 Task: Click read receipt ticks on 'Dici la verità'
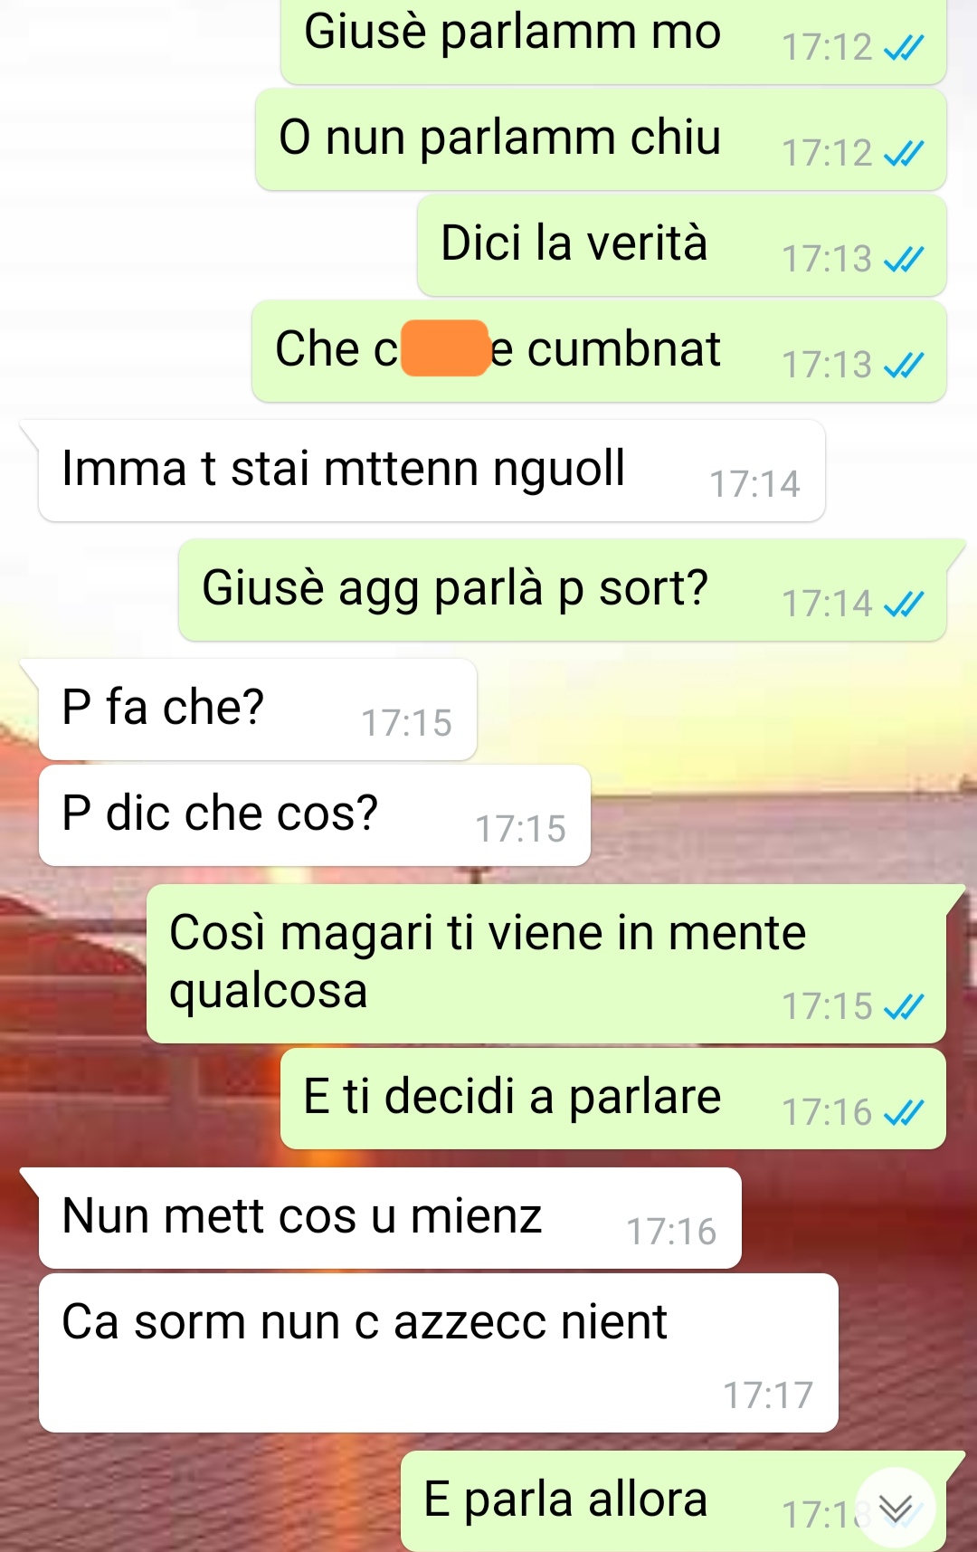point(904,260)
